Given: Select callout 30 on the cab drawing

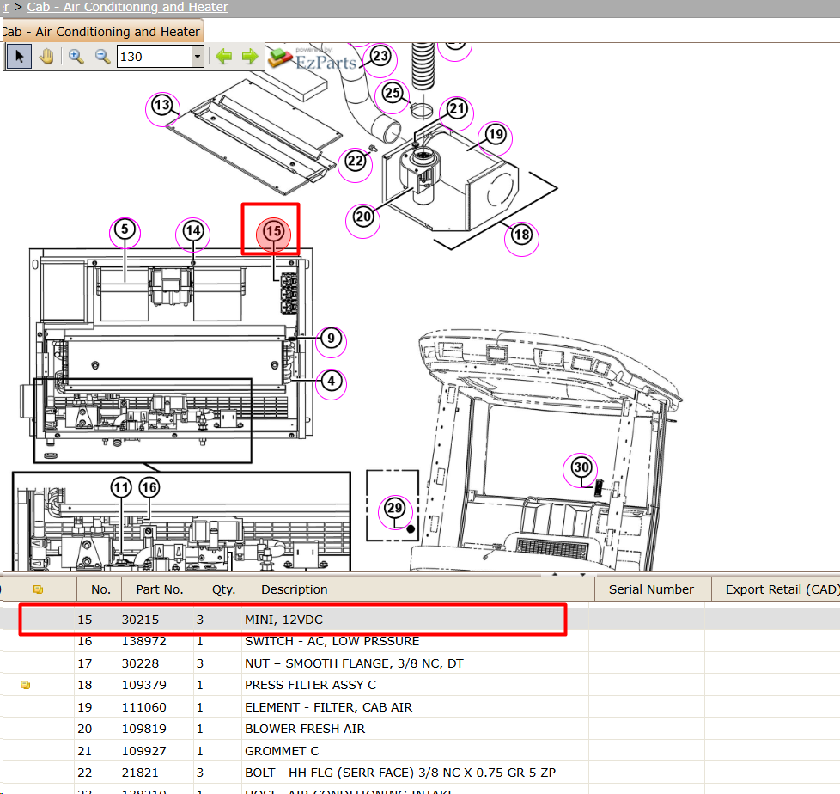Looking at the screenshot, I should [581, 467].
